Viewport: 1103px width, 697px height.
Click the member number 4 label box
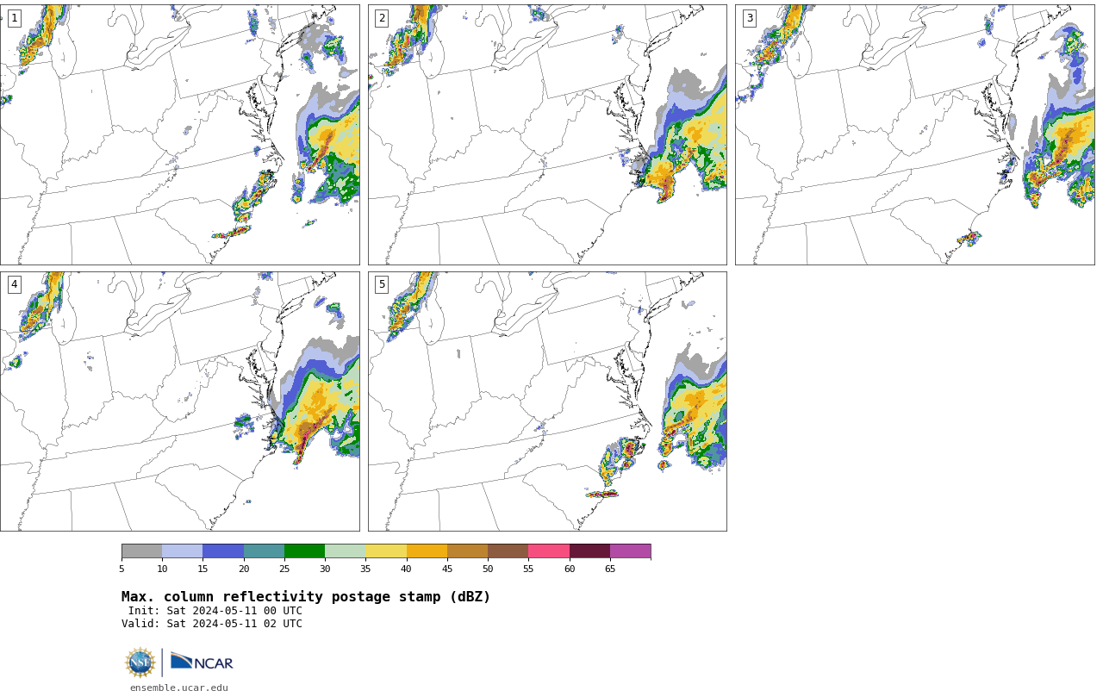tap(14, 284)
